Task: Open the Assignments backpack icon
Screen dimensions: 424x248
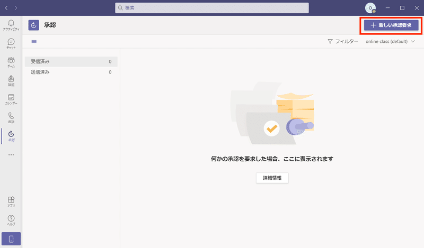Action: (11, 81)
